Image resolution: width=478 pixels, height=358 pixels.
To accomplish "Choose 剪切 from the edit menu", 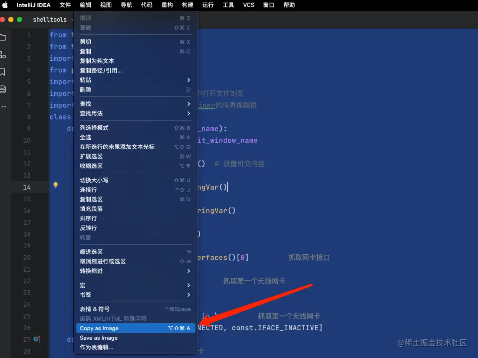I will pos(135,42).
